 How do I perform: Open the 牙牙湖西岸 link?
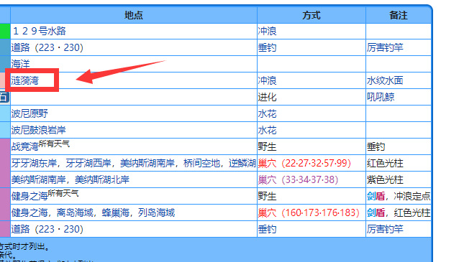[88, 163]
